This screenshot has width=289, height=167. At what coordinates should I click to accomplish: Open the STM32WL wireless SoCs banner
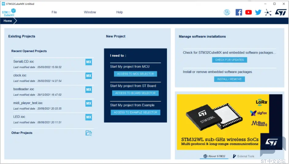[x=229, y=122]
